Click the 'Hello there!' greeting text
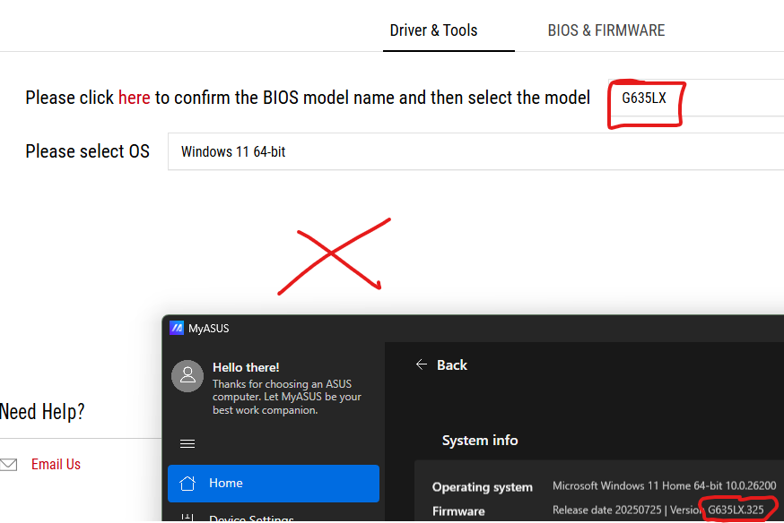 (246, 367)
